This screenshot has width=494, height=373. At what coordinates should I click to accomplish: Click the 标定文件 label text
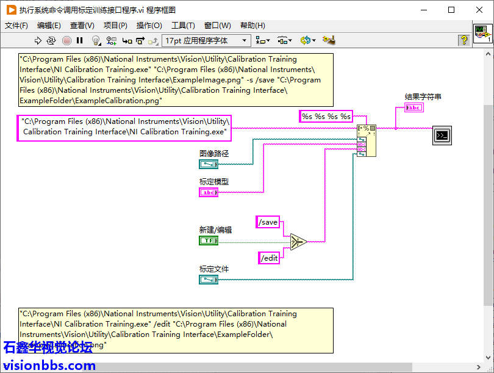click(214, 269)
